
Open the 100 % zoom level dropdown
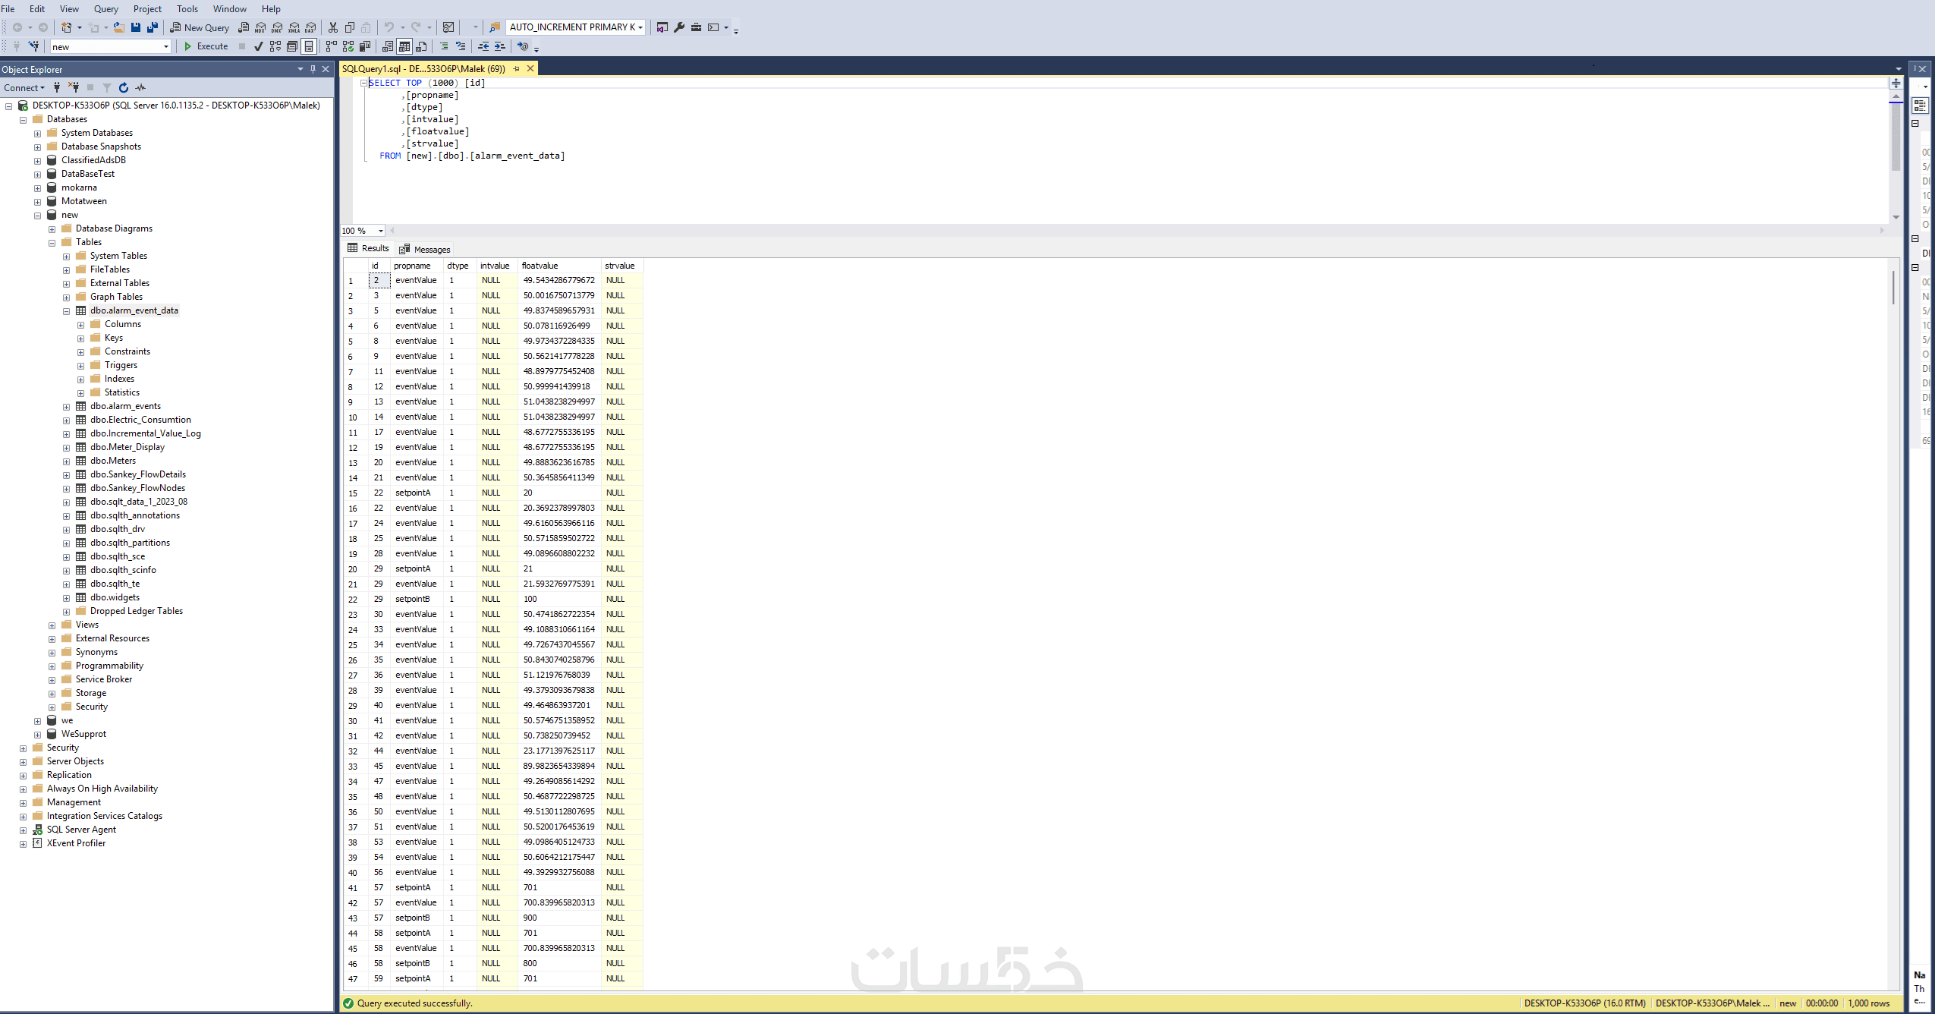click(x=380, y=231)
